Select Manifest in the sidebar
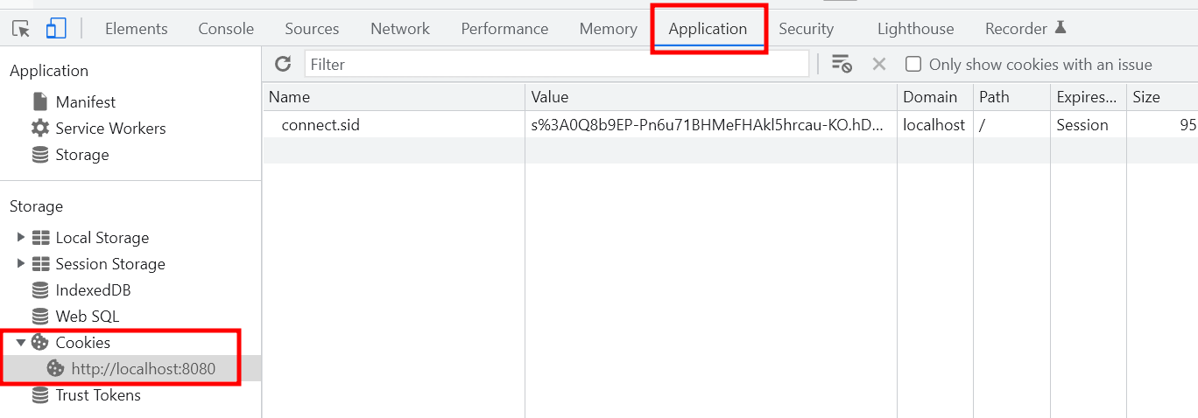1198x418 pixels. click(86, 102)
